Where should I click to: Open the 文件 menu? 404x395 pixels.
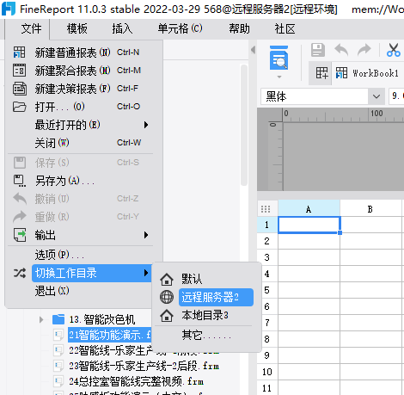click(x=31, y=28)
